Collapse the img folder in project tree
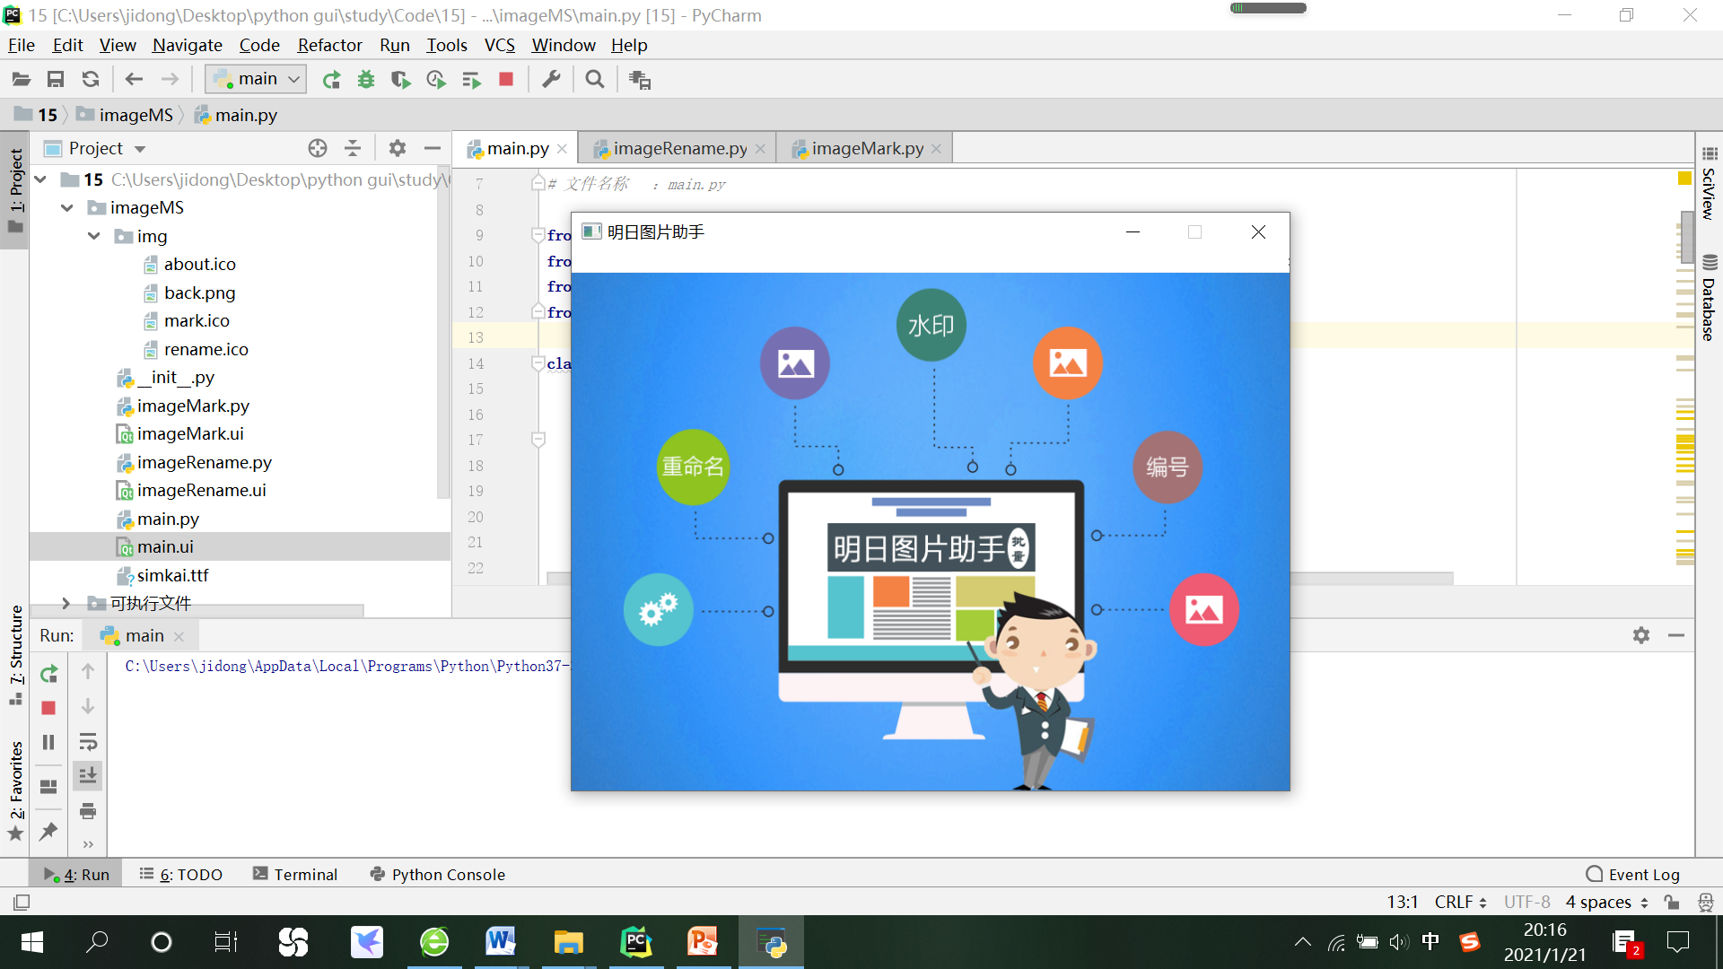 pyautogui.click(x=94, y=236)
